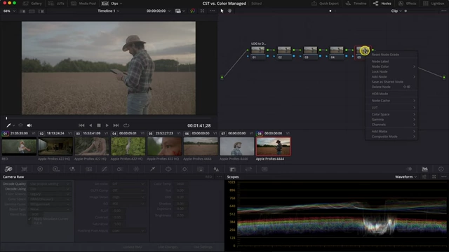
Task: Open the Blur palette
Action: point(216,169)
